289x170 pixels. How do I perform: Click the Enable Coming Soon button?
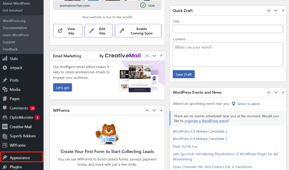[x=138, y=31]
